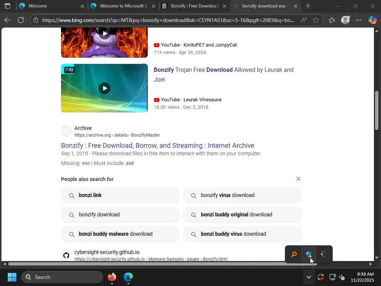Collapse the hidden icons tray chevron
The height and width of the screenshot is (286, 381).
tap(308, 277)
